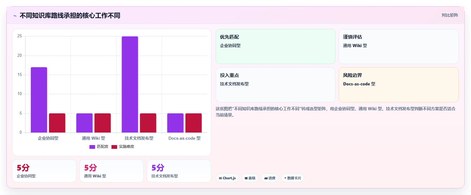The height and width of the screenshot is (195, 471).
Task: Click the y-axis value 25
Action: click(x=19, y=36)
